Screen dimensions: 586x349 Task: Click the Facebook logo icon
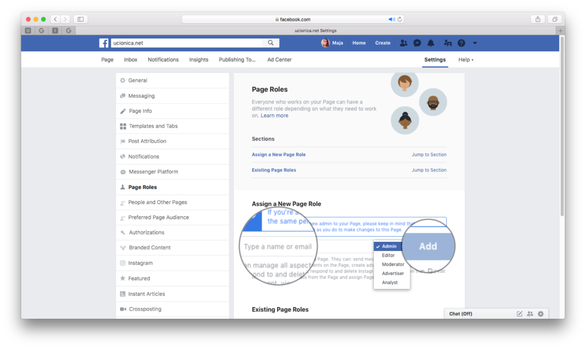tap(104, 43)
